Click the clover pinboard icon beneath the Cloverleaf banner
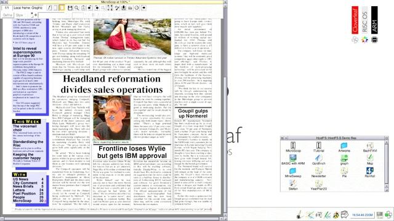Screen dimensions: 394x221 coord(355,39)
